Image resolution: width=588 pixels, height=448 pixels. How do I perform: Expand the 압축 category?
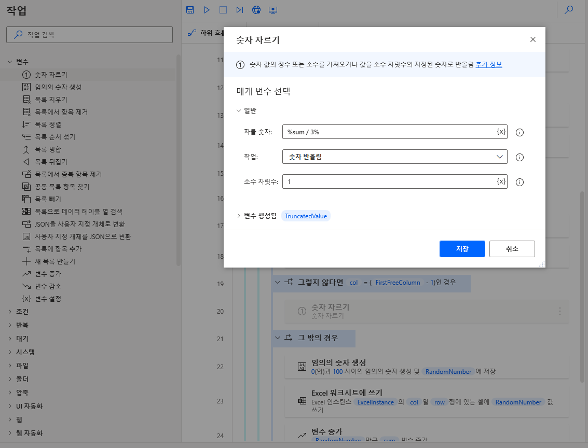click(10, 393)
